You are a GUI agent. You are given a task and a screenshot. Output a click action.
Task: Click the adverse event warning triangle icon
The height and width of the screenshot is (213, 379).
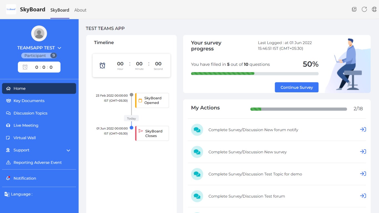pyautogui.click(x=8, y=163)
